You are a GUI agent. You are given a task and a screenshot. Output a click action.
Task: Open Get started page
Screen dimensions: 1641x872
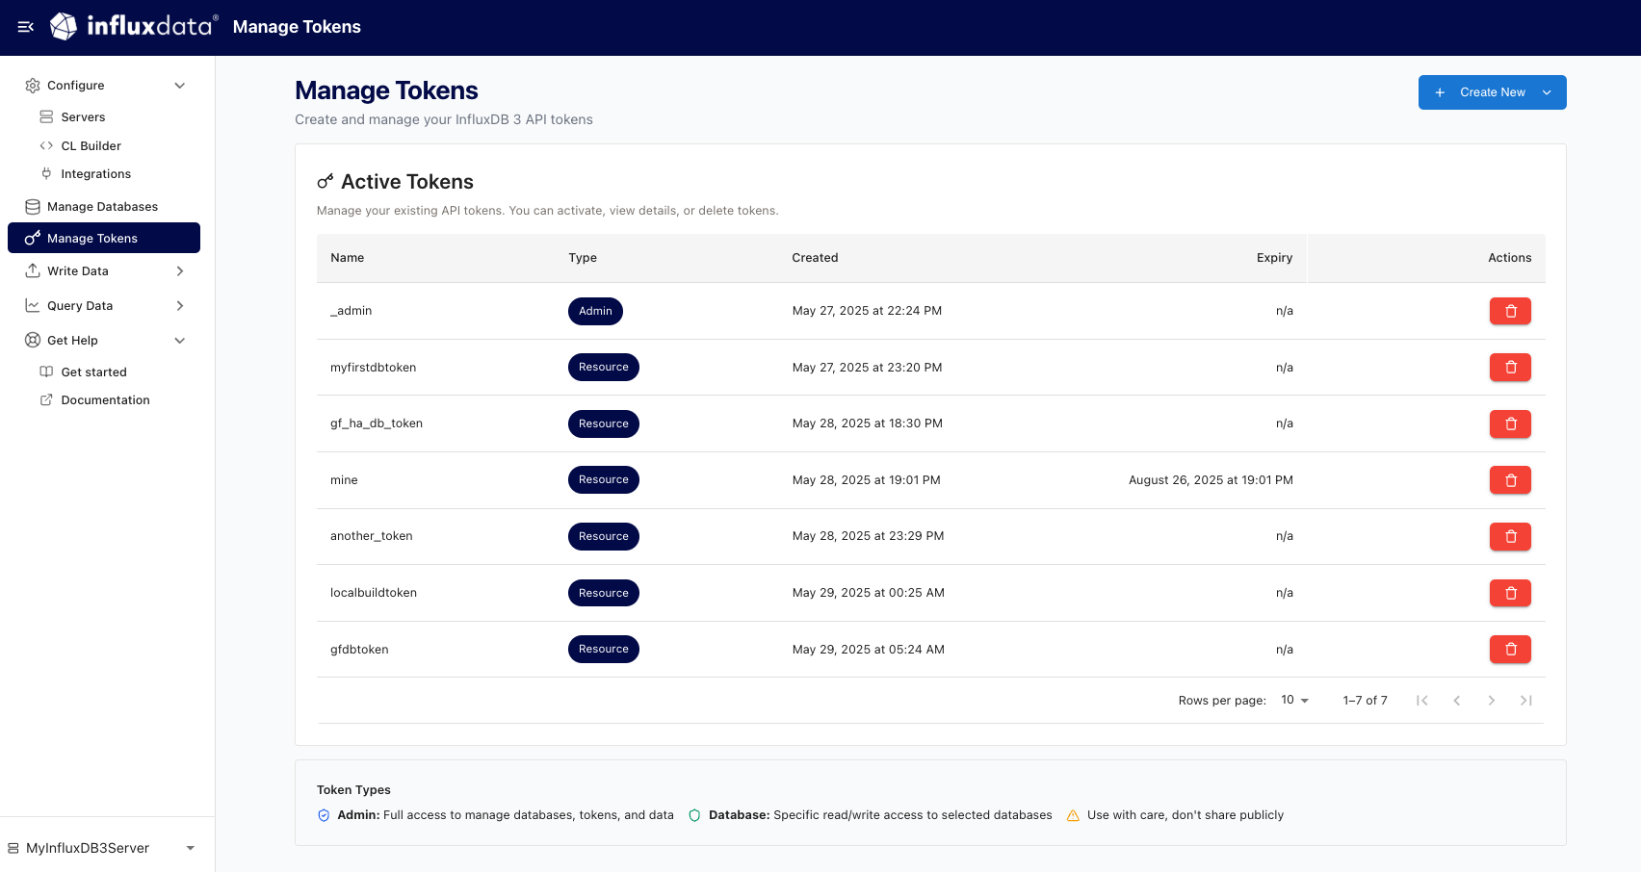coord(94,372)
